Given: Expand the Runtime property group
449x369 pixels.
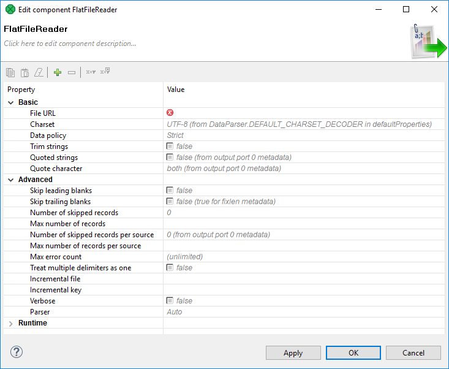Looking at the screenshot, I should pyautogui.click(x=11, y=323).
